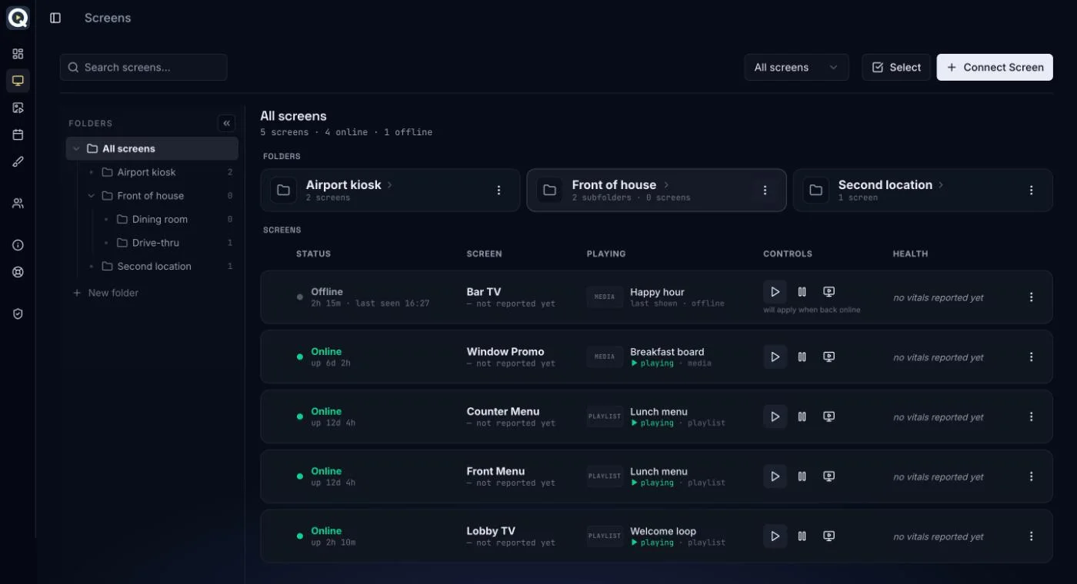Open the All screens filter dropdown

(796, 68)
